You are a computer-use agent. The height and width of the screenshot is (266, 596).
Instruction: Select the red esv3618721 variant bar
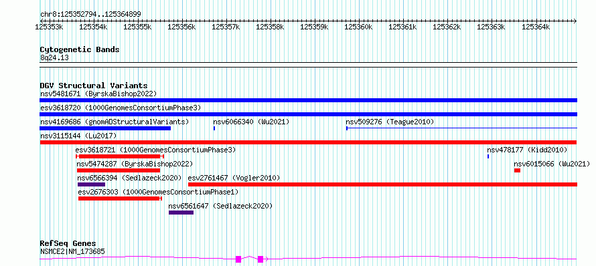pos(120,156)
